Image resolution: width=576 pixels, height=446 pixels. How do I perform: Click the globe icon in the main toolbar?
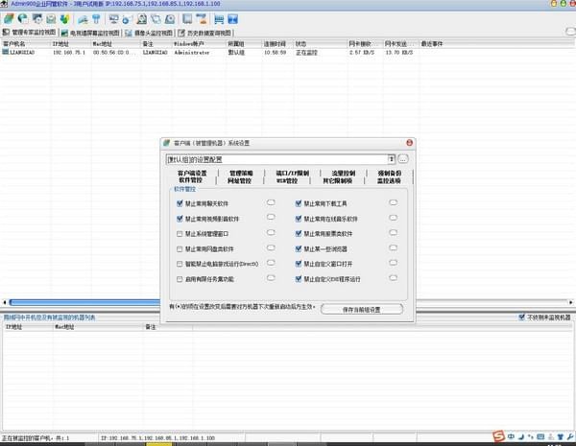click(x=21, y=18)
